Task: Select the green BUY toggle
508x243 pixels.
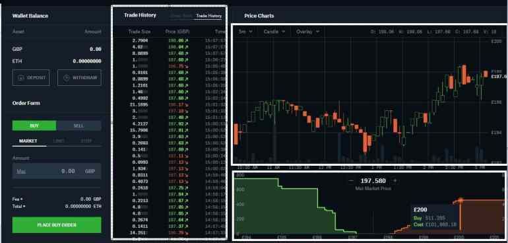Action: click(x=34, y=125)
